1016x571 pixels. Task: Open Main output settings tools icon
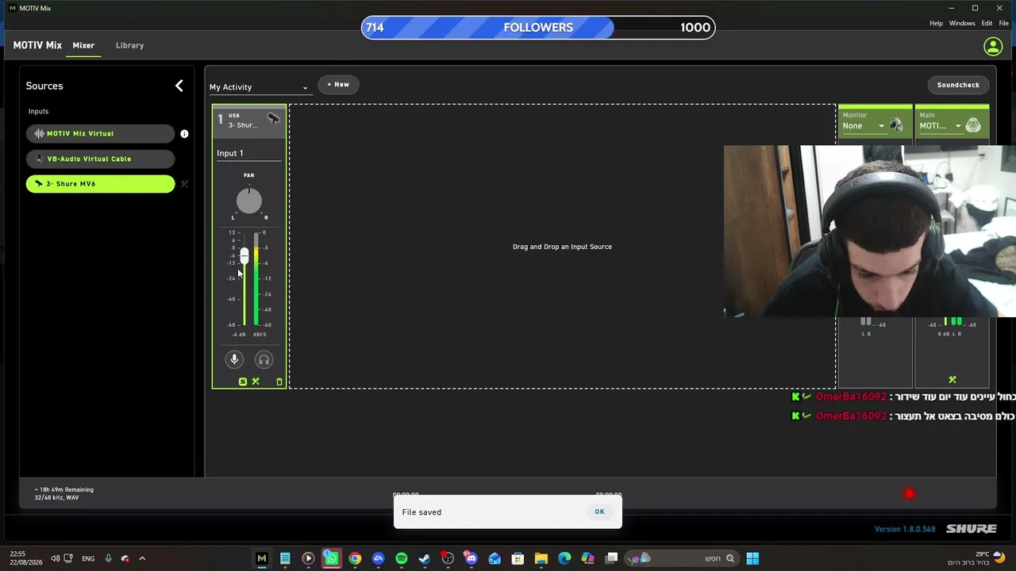(952, 380)
